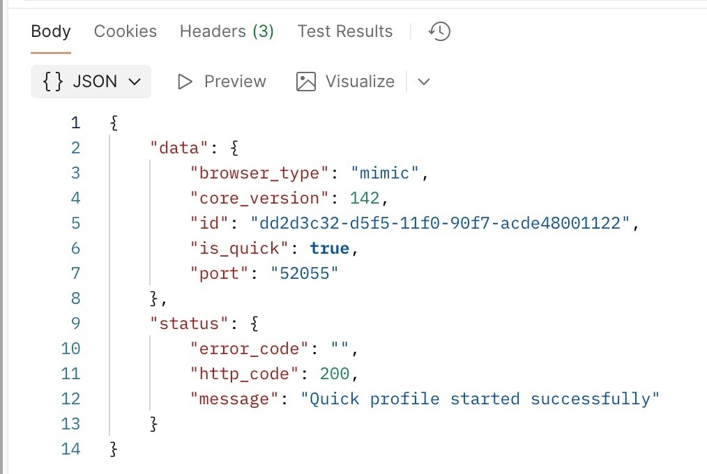Screen dimensions: 707x474
Task: Click the is_quick value "true"
Action: click(x=329, y=248)
